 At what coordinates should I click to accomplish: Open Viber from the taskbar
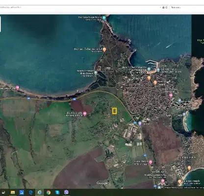coord(66,193)
